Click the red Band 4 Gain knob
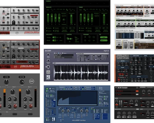The image size is (154, 123). 31,106
